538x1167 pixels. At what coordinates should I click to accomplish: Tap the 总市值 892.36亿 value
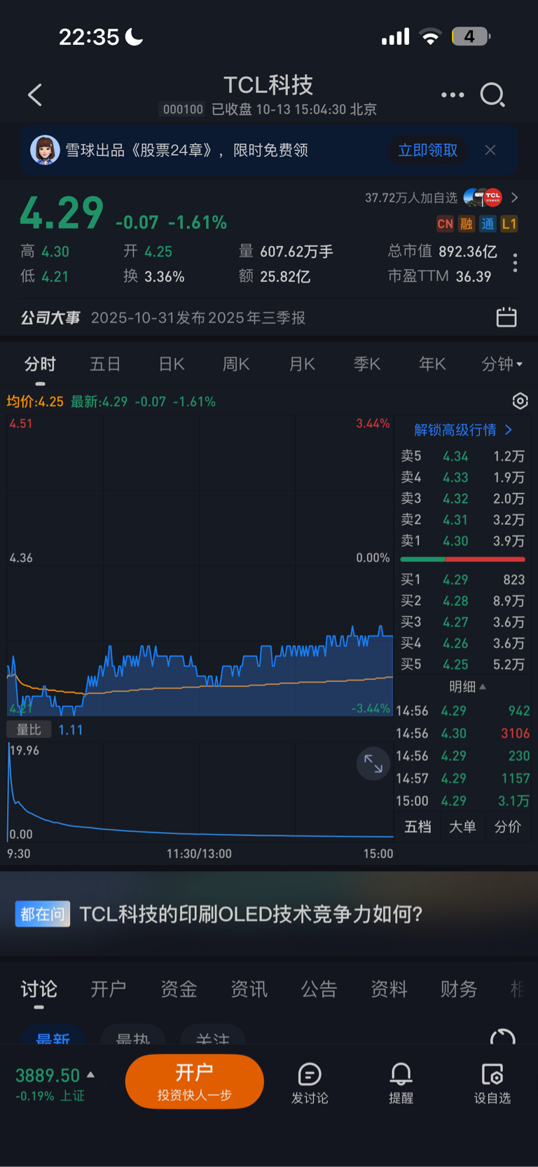coord(468,252)
